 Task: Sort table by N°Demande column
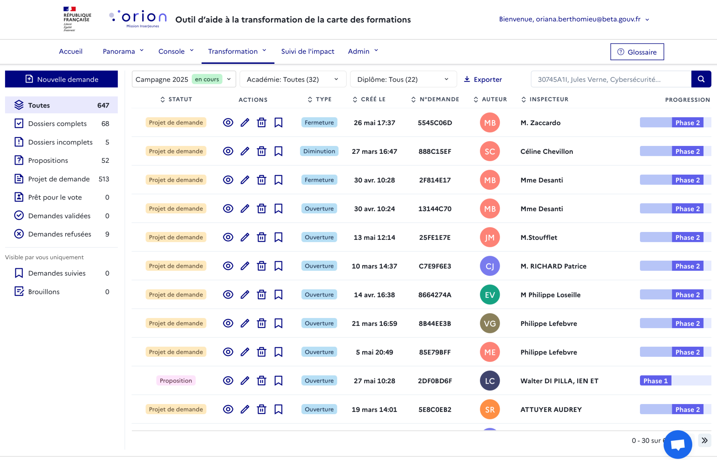pos(435,99)
